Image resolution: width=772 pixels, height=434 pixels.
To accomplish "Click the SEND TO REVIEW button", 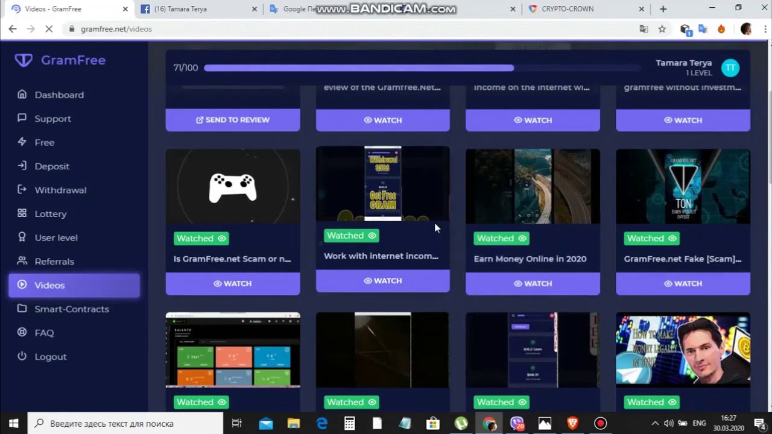I will point(233,120).
